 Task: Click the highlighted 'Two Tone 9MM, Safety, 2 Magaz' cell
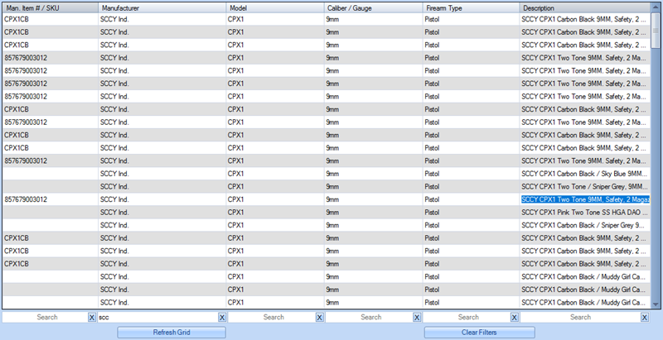(x=585, y=199)
